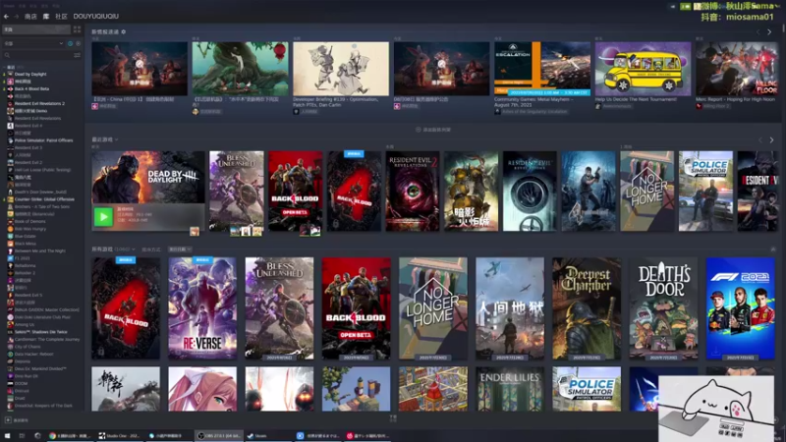Select Book of Demons in the sidebar

[29, 222]
